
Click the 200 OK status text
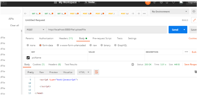click(148, 64)
